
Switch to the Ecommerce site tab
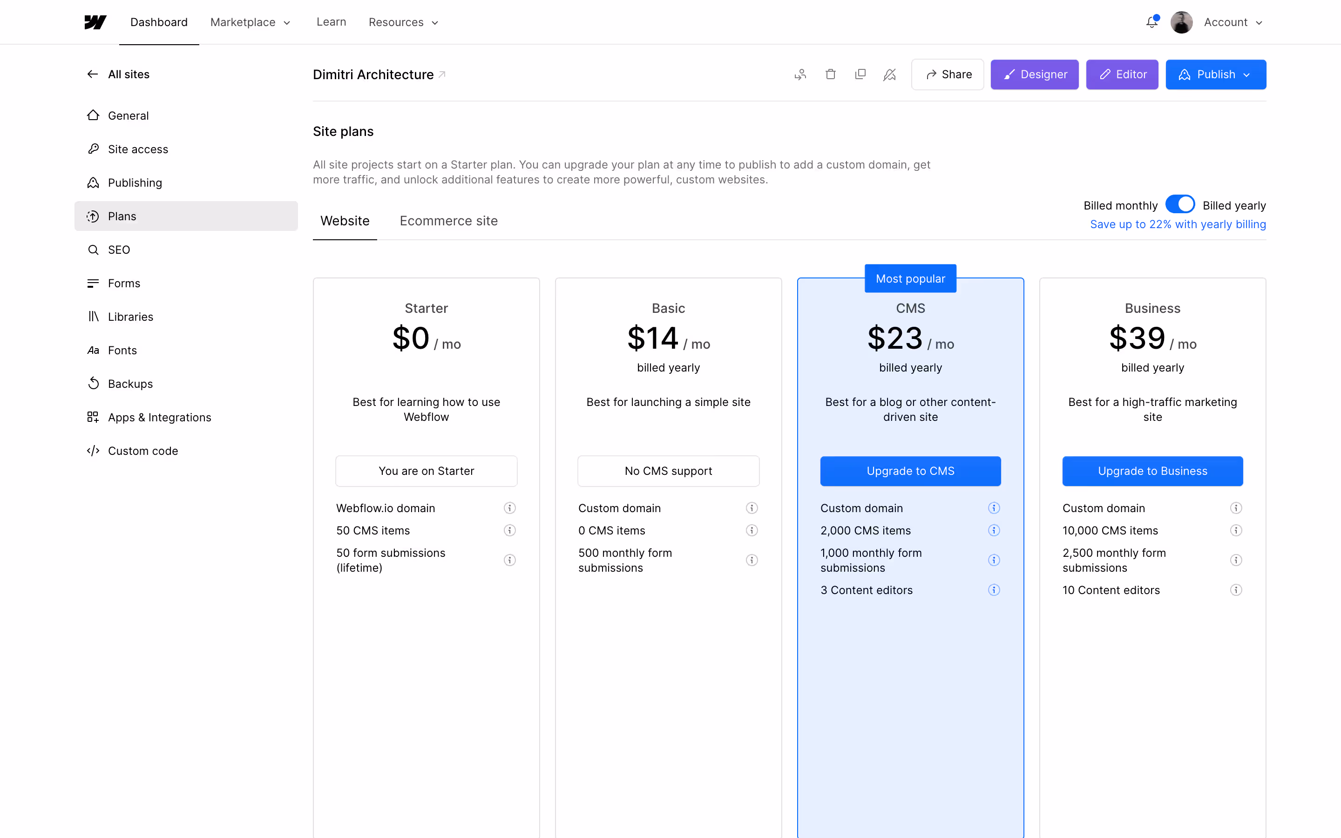coord(448,221)
